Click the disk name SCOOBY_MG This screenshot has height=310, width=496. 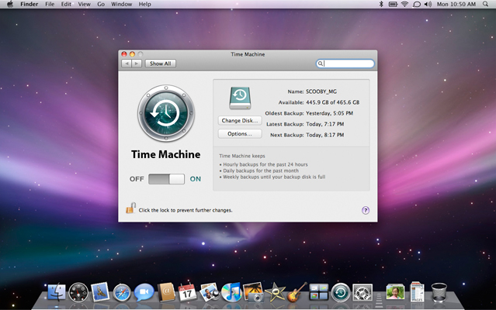[321, 91]
